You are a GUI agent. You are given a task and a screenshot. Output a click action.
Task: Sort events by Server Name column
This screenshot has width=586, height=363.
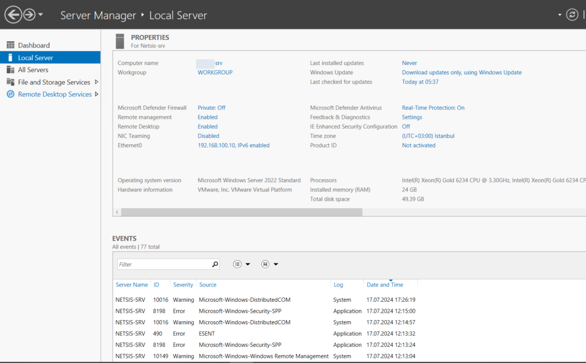point(132,285)
